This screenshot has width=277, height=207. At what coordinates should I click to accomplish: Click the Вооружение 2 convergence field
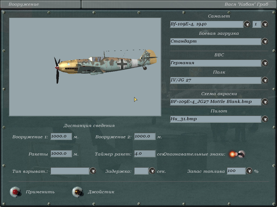[x=145, y=136]
